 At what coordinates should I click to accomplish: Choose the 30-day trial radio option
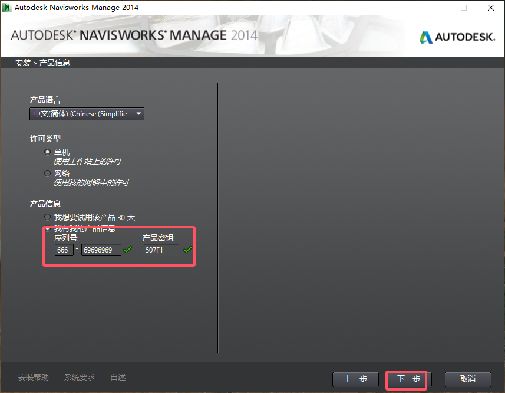(47, 217)
